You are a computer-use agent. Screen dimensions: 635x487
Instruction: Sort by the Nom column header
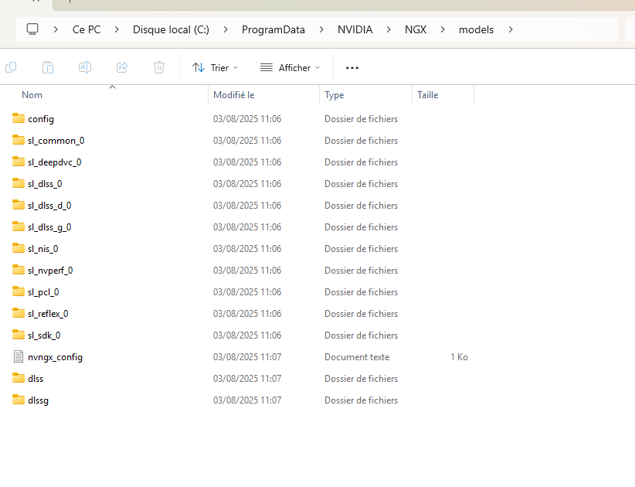[x=32, y=95]
